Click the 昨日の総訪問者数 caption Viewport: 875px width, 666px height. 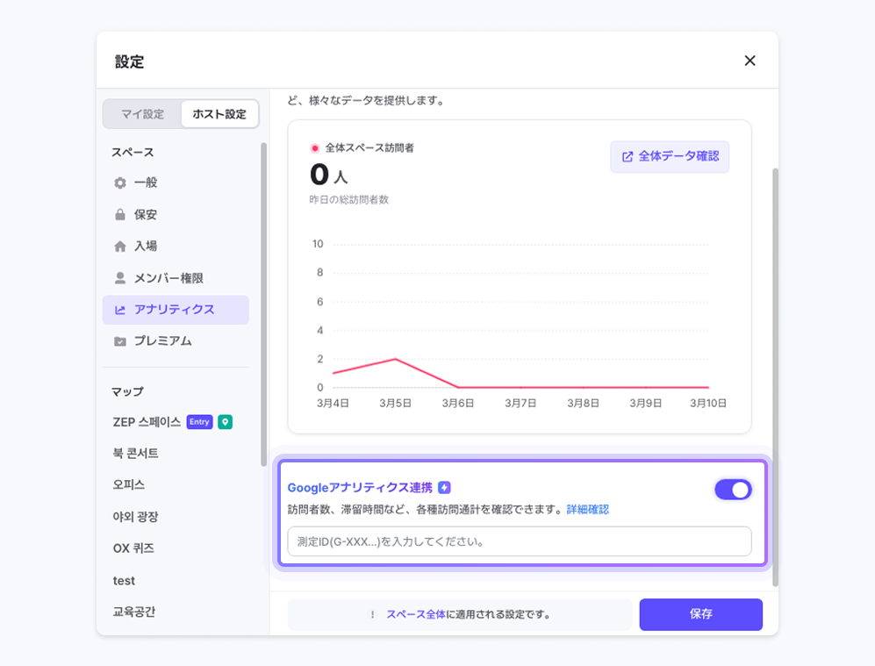click(x=348, y=200)
